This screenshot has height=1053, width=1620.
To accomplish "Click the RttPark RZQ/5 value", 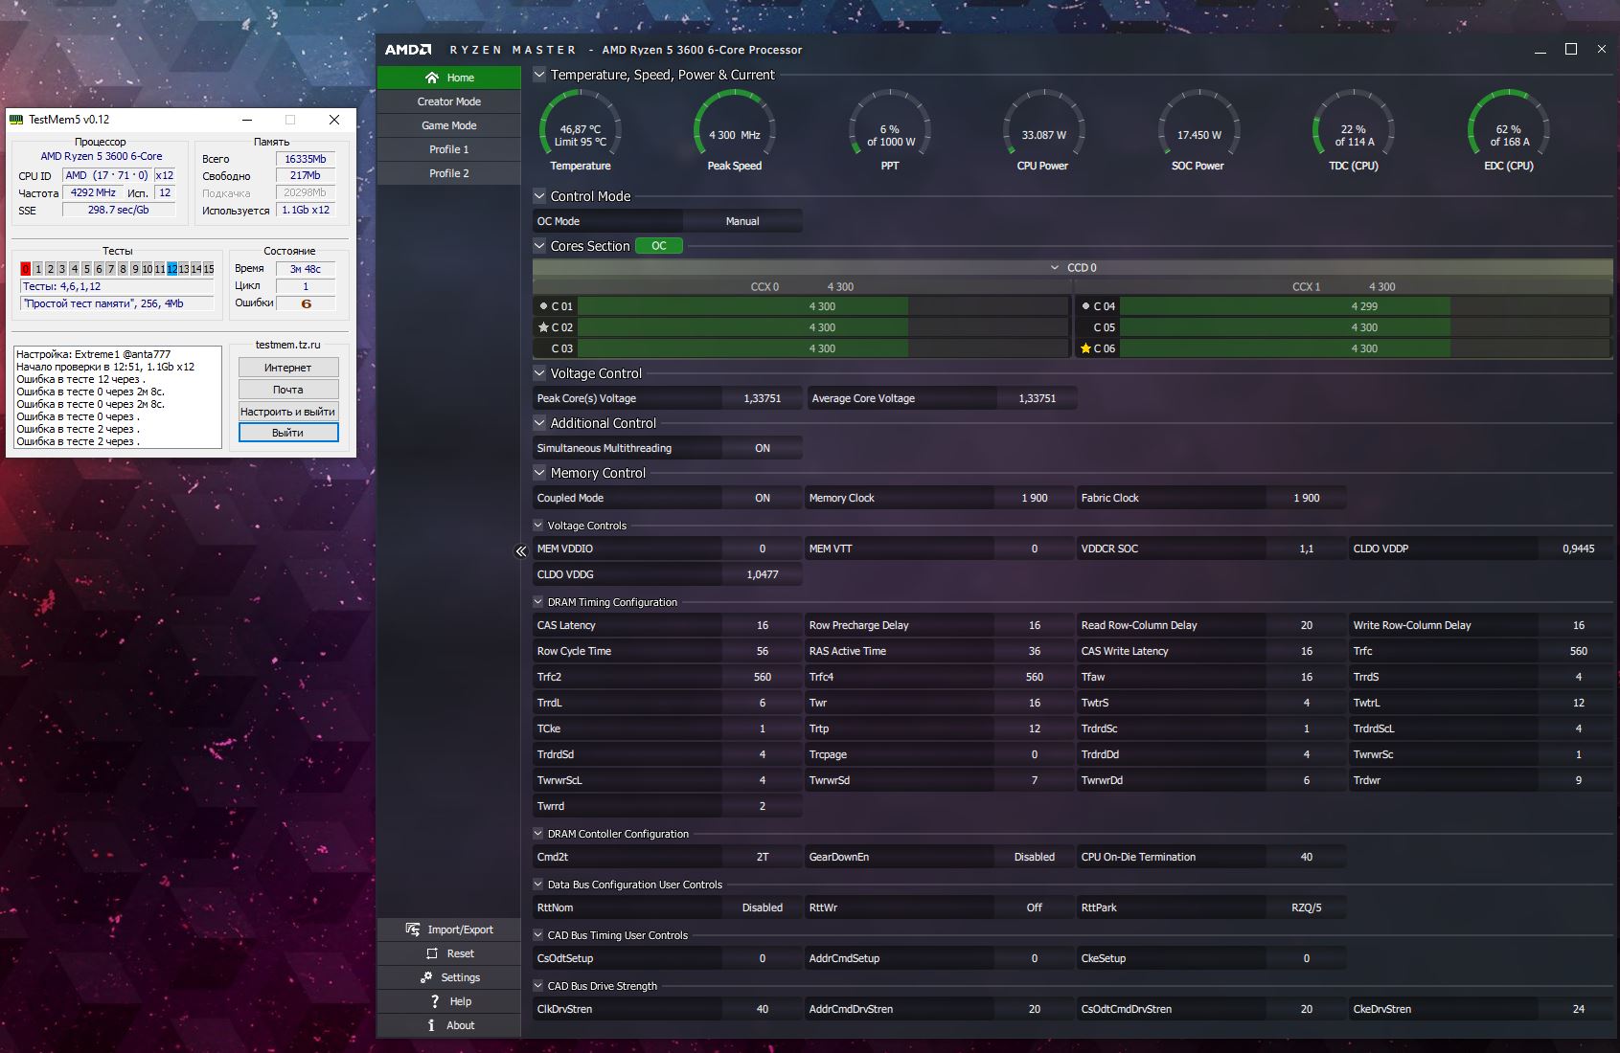I will point(1307,907).
